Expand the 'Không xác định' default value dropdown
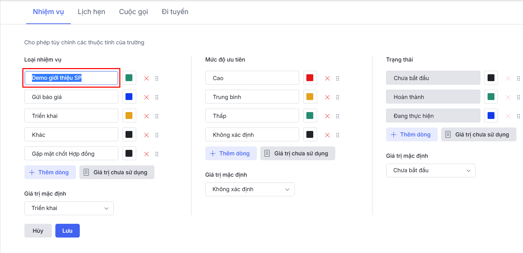 (250, 189)
